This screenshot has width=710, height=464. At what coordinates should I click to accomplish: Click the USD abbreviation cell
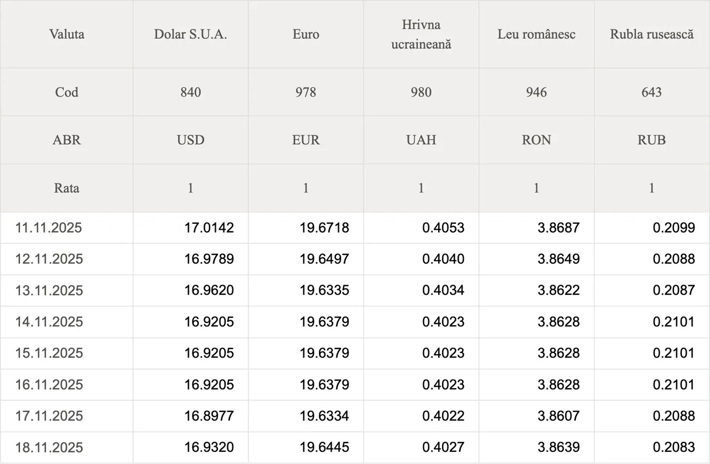[x=190, y=140]
